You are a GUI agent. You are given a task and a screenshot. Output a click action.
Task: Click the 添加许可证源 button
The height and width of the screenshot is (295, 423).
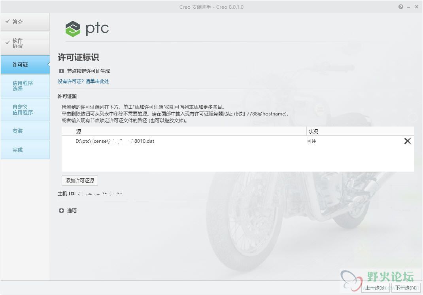tap(80, 181)
